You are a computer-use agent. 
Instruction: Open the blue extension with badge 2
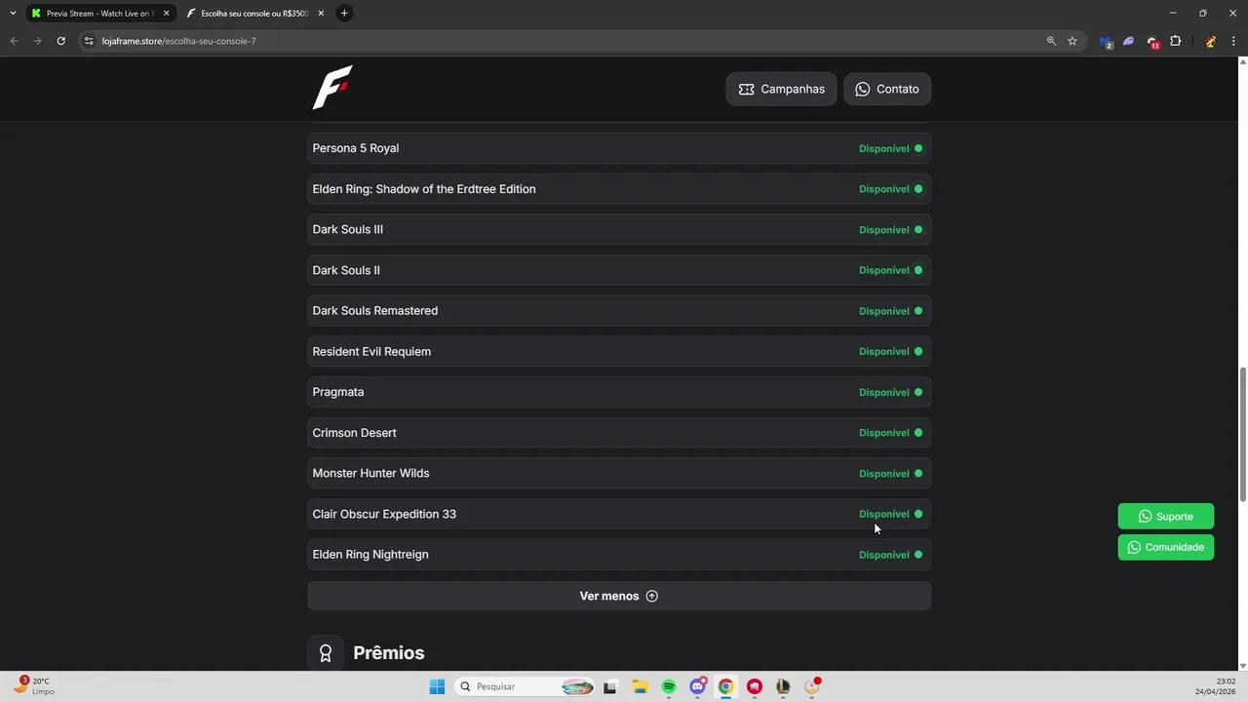[1106, 41]
